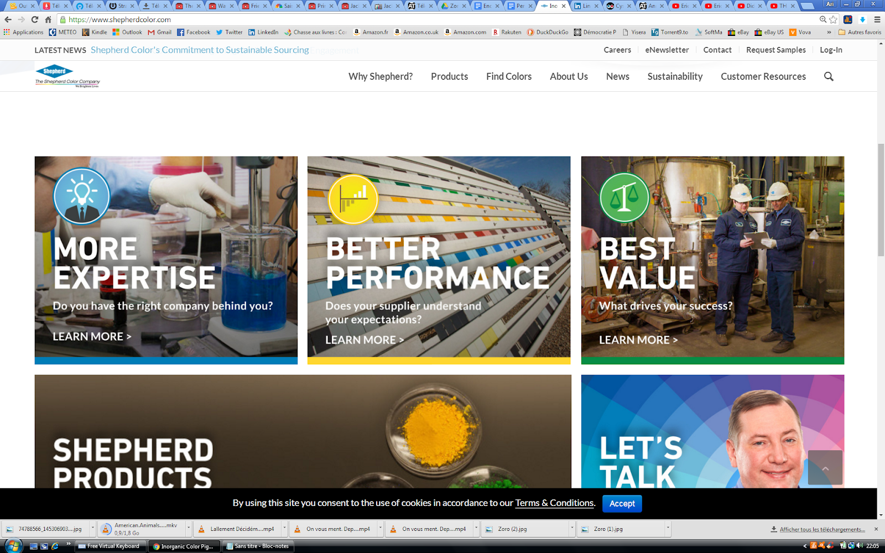
Task: Open the About Us menu
Action: tap(569, 76)
